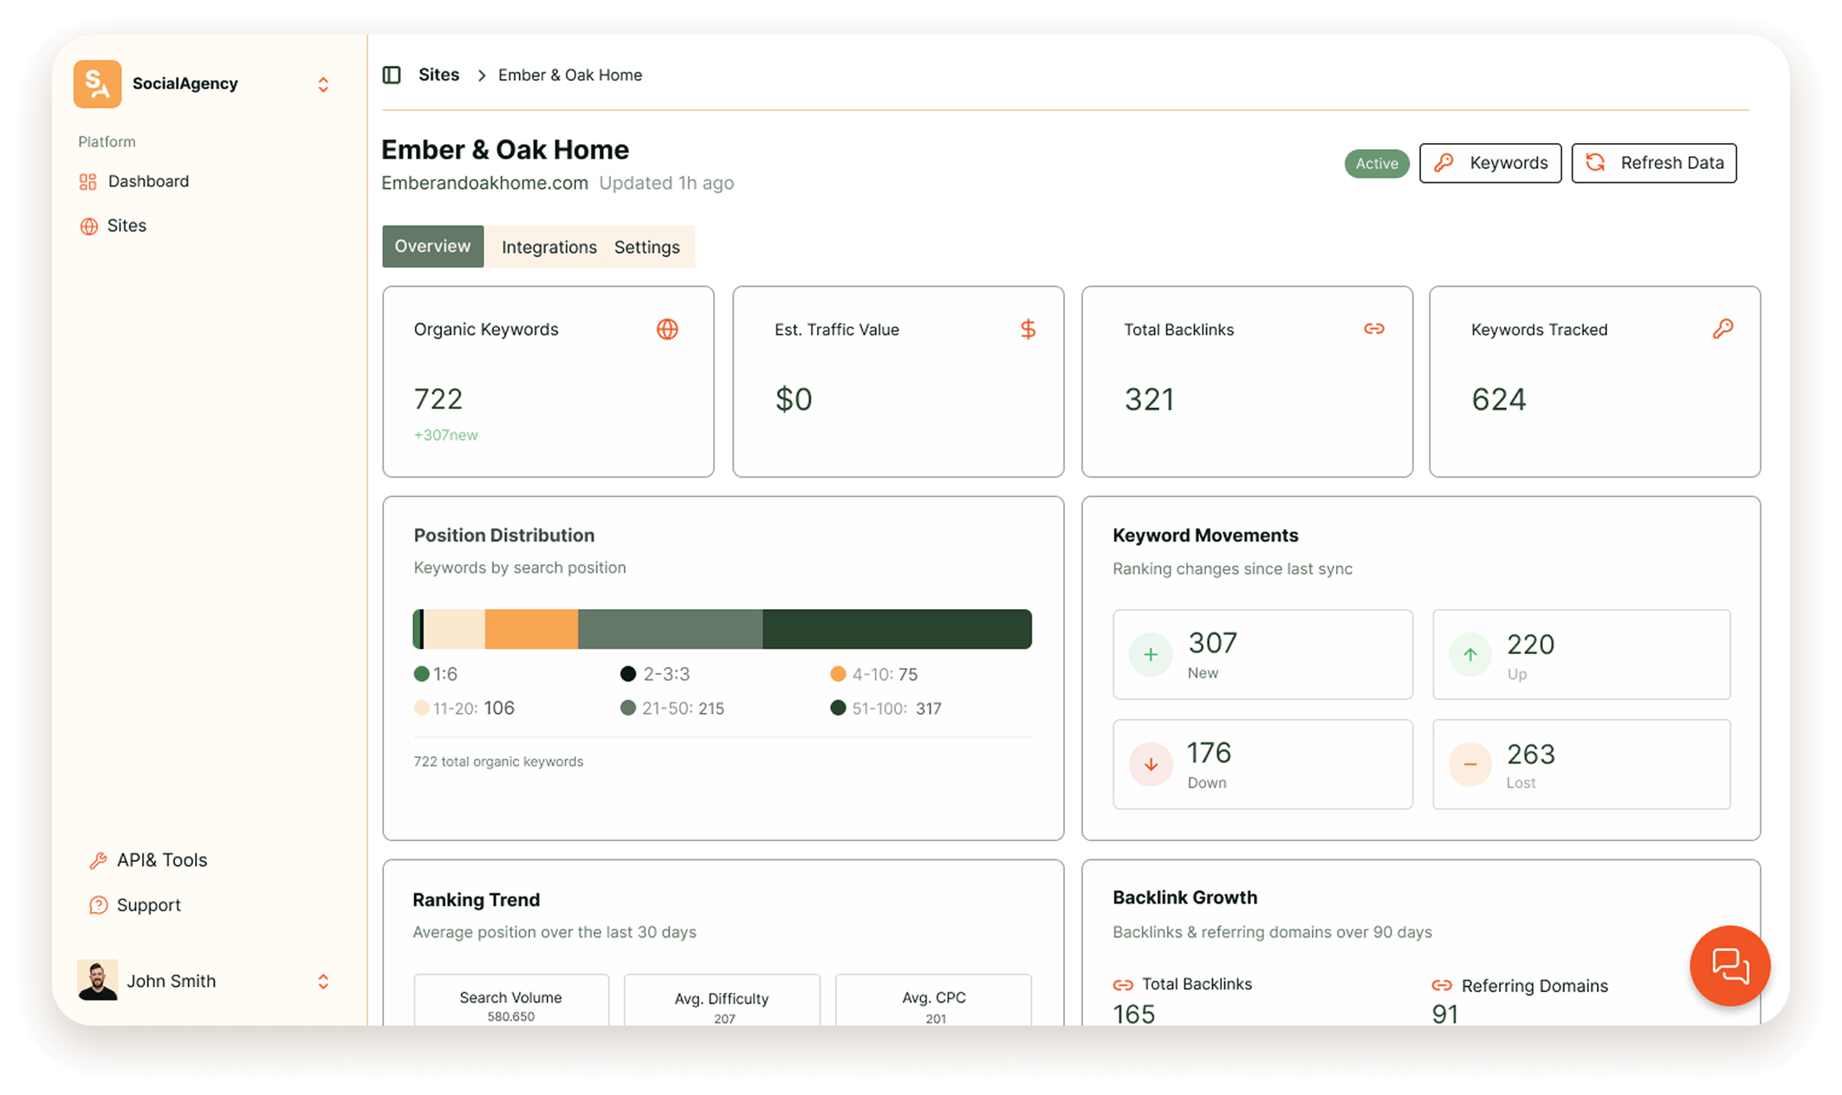Select the Sites globe icon in the sidebar
The image size is (1842, 1095).
(89, 225)
